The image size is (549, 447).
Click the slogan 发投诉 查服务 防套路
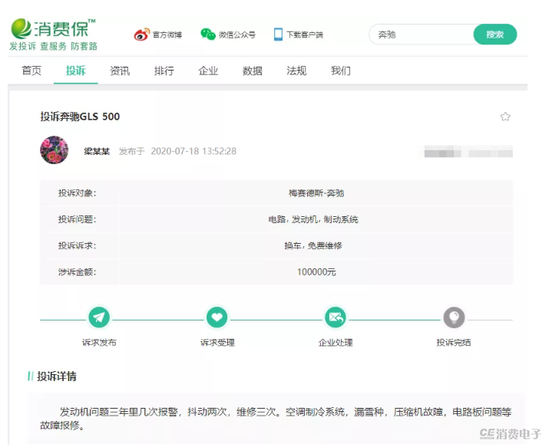tap(53, 46)
